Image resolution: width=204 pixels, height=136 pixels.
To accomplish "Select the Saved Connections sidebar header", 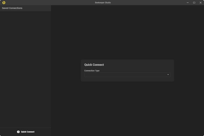I will tap(12, 8).
